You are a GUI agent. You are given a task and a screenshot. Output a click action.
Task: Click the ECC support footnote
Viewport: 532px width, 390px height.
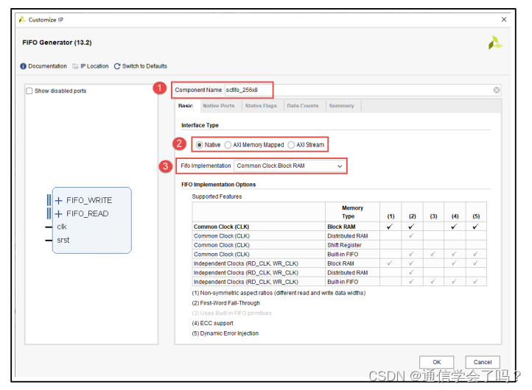213,323
